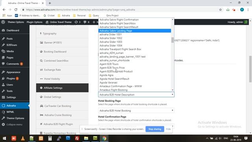Click Theme Options in the admin bar

[16, 22]
